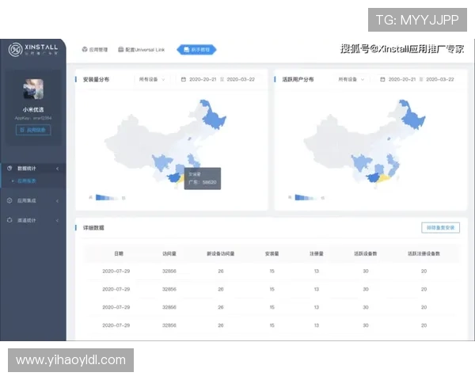Viewport: 475px width, 380px height.
Task: Click the 小米优选 app name
Action: pos(33,110)
